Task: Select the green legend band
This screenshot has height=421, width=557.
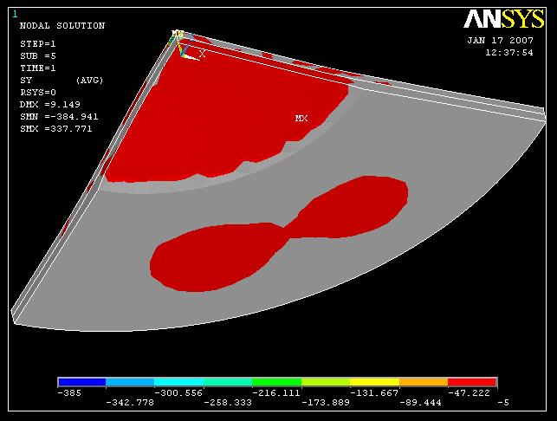Action: tap(276, 382)
